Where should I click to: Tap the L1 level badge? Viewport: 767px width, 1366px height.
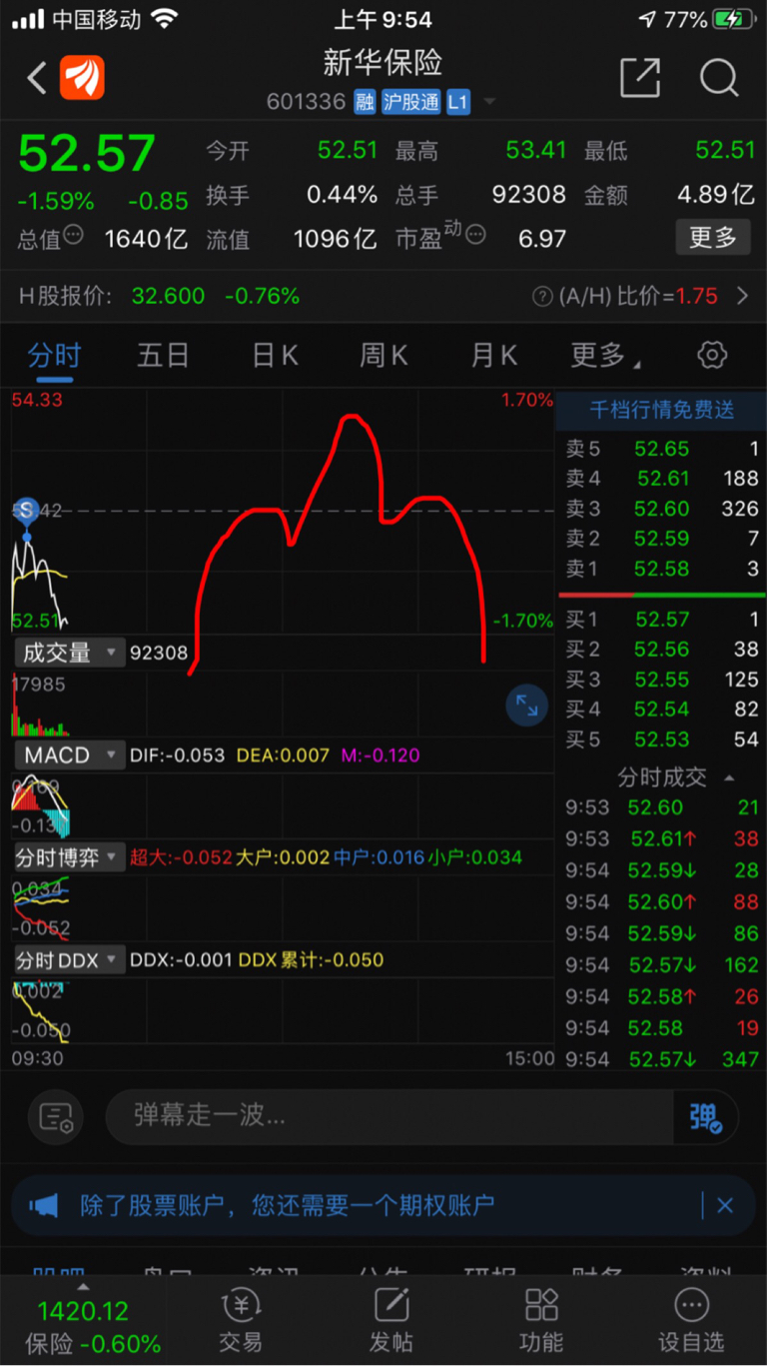tap(457, 102)
